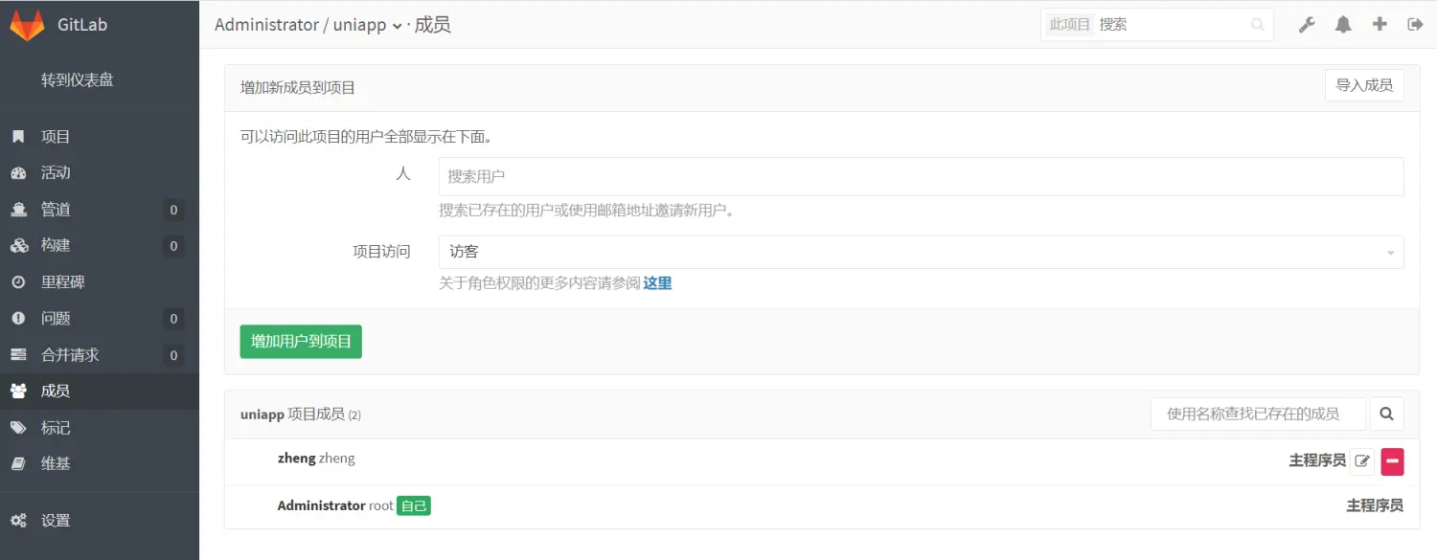Click the uniapp 项目成员 heading
This screenshot has height=560, width=1437.
(x=300, y=414)
